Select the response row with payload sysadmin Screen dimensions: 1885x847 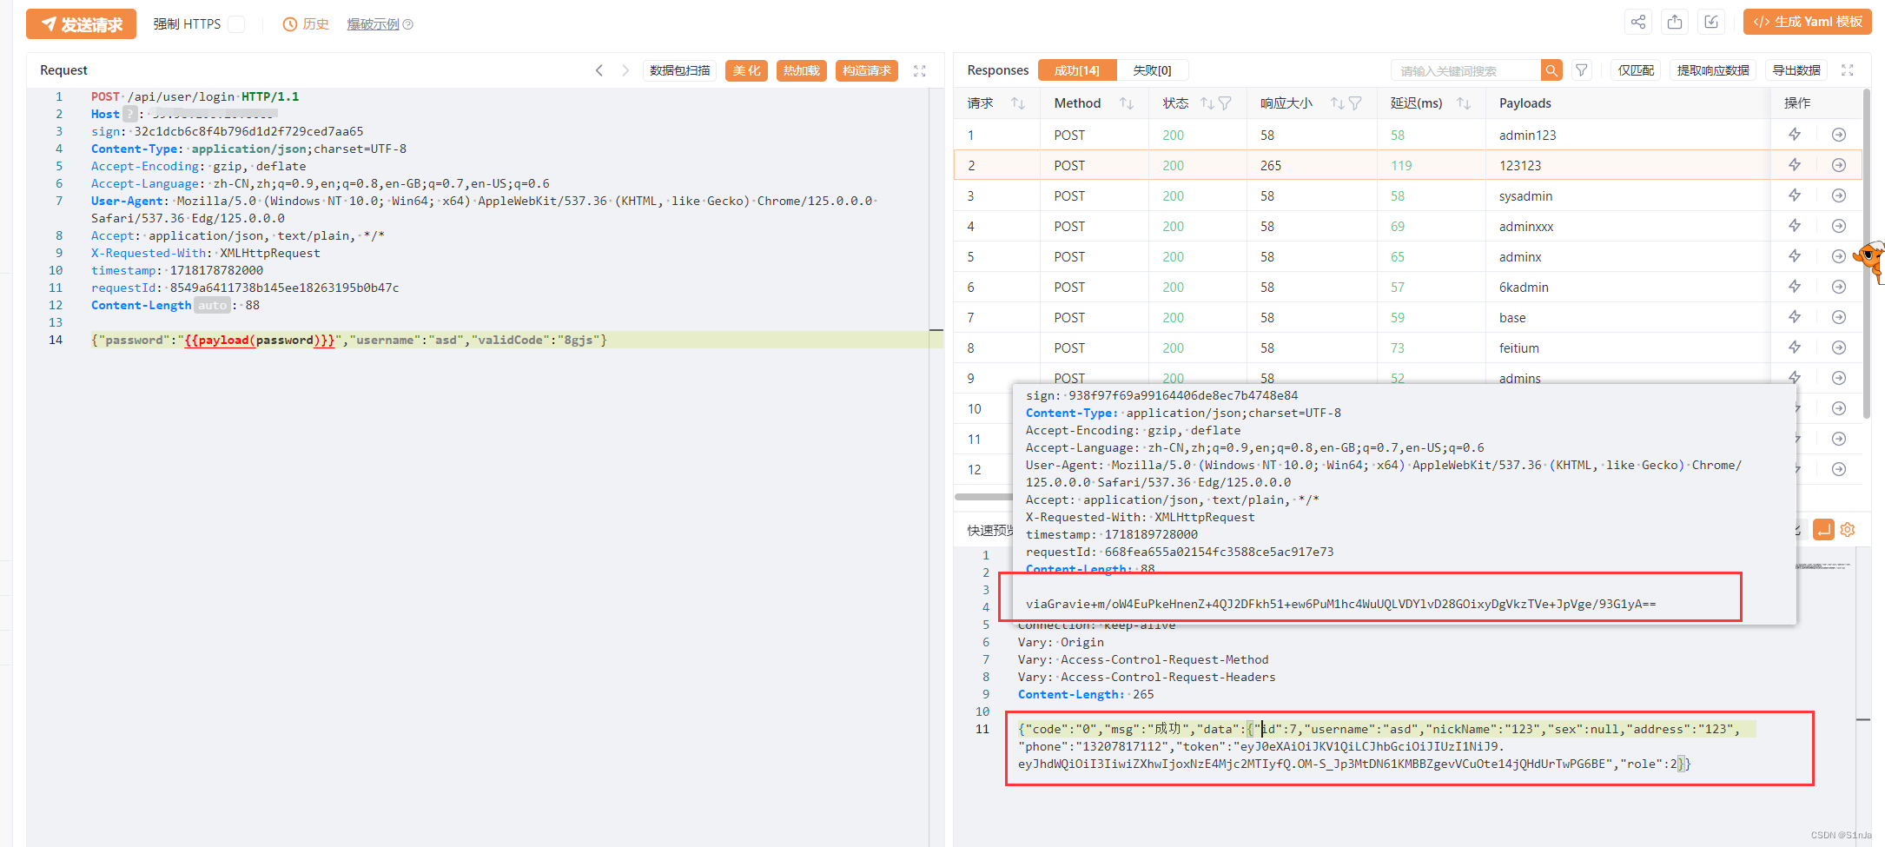(1407, 195)
